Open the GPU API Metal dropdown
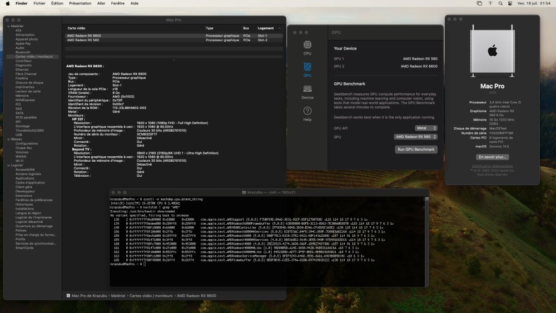 [426, 128]
